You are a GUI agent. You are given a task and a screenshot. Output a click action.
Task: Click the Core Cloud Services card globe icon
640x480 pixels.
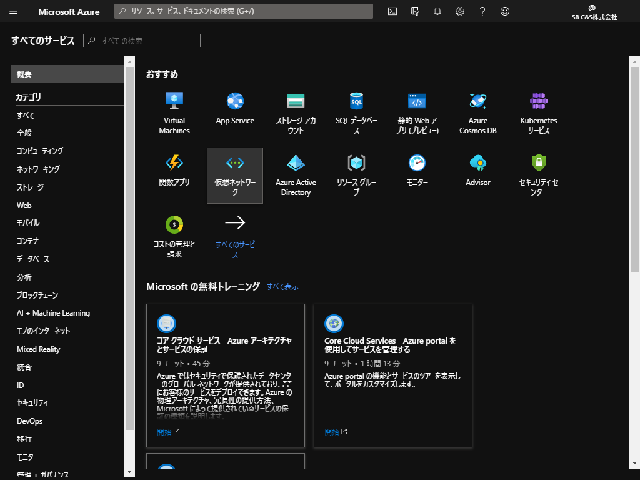click(334, 324)
